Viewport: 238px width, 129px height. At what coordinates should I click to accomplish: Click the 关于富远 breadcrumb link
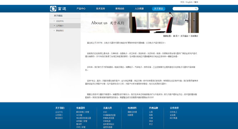tap(184, 36)
